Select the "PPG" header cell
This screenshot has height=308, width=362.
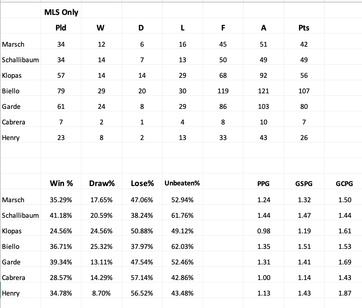pyautogui.click(x=264, y=184)
